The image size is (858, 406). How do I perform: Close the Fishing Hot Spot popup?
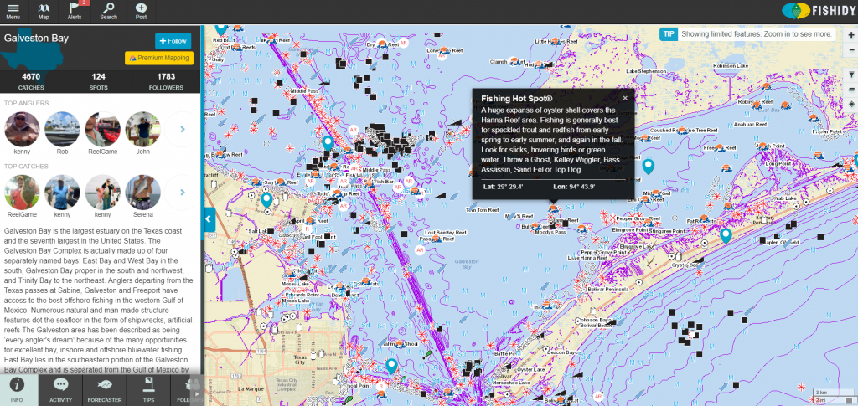(624, 98)
